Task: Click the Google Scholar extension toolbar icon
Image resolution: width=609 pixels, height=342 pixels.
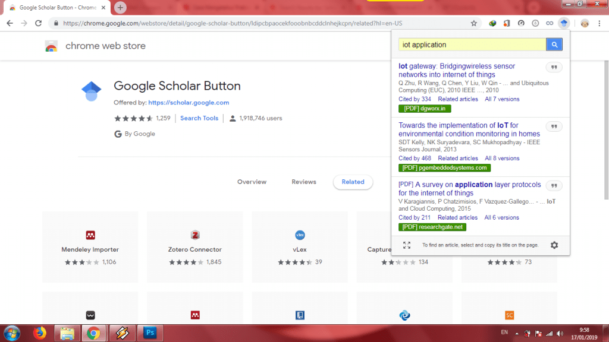Action: coord(564,23)
